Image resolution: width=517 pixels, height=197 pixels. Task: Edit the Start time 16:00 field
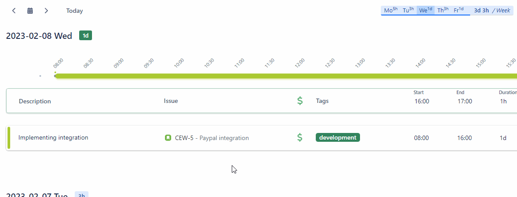422,101
